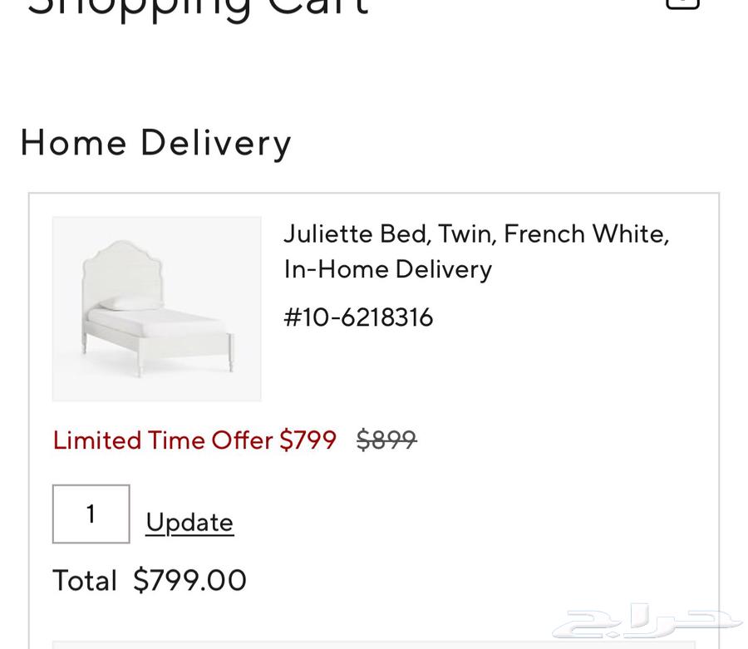The height and width of the screenshot is (649, 748).
Task: Click the quantity input field showing 1
Action: tap(91, 514)
